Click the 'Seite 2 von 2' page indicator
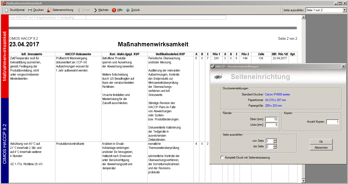Image resolution: width=348 pixels, height=184 pixels. (x=288, y=39)
